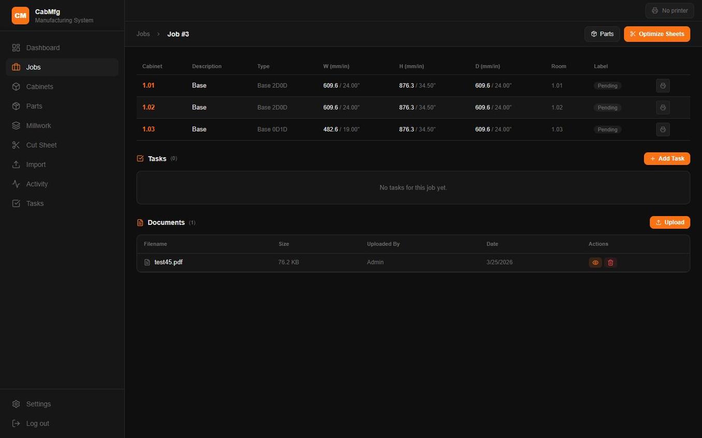
Task: Click the No printer status indicator
Action: point(669,10)
